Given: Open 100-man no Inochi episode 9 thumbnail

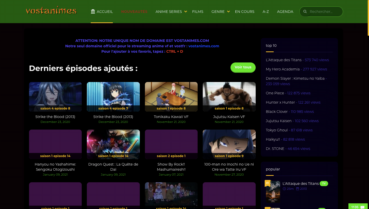Looking at the screenshot, I should (229, 144).
